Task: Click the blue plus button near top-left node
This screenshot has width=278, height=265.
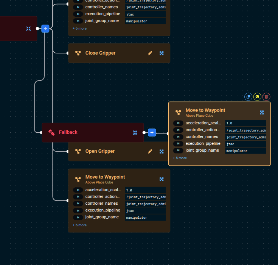Action: [x=45, y=28]
